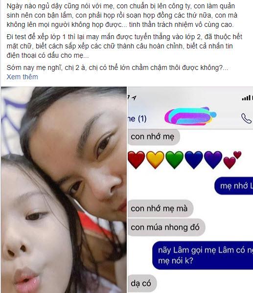The height and width of the screenshot is (293, 253).
Task: Tap the back label with (1) count
Action: click(x=137, y=119)
